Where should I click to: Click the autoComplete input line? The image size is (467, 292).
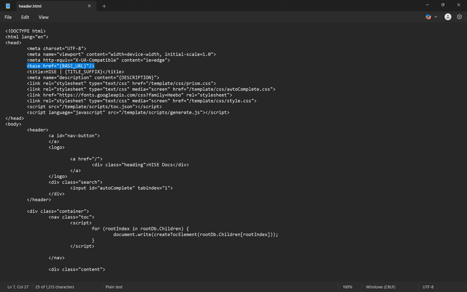pyautogui.click(x=122, y=188)
